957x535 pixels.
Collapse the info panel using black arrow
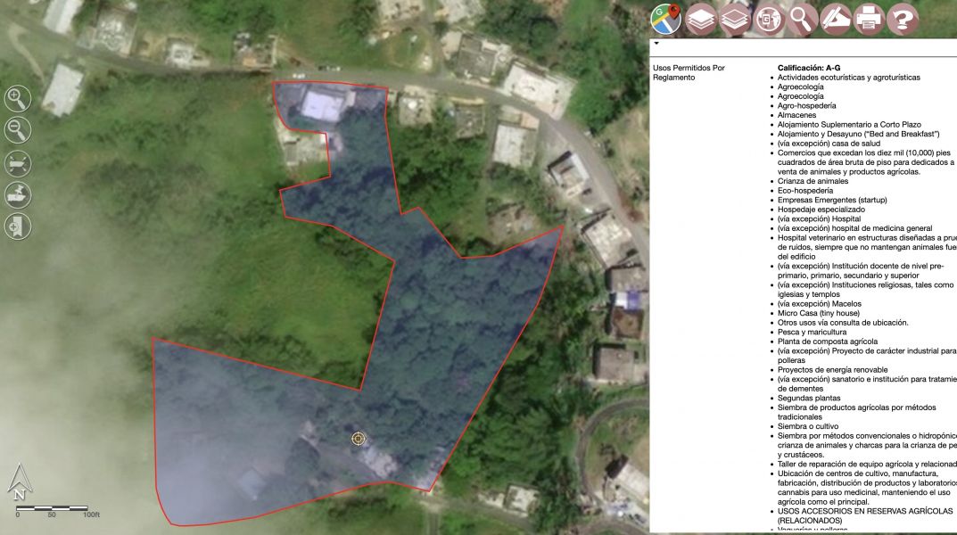pos(656,43)
